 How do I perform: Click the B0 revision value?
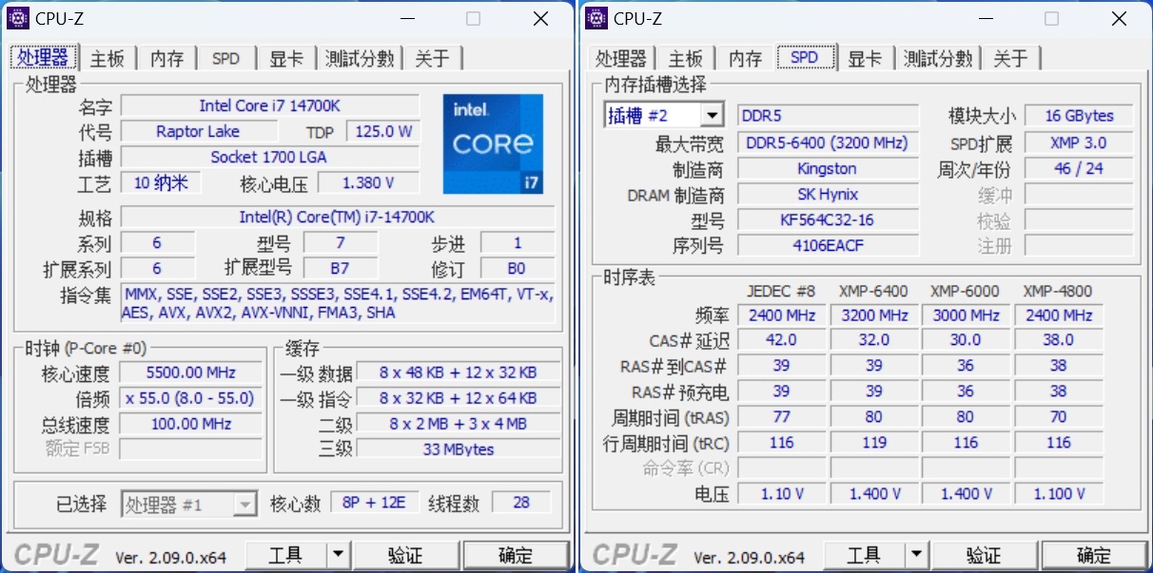pos(517,268)
